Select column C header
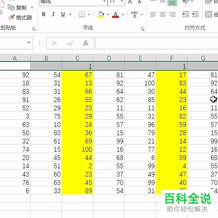The height and width of the screenshot is (218, 218). click(78, 58)
